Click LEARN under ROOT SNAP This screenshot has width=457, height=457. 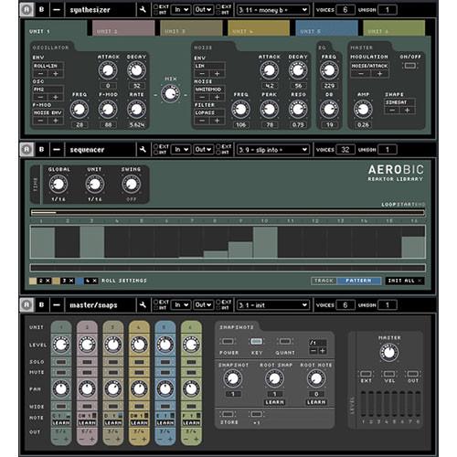click(274, 402)
